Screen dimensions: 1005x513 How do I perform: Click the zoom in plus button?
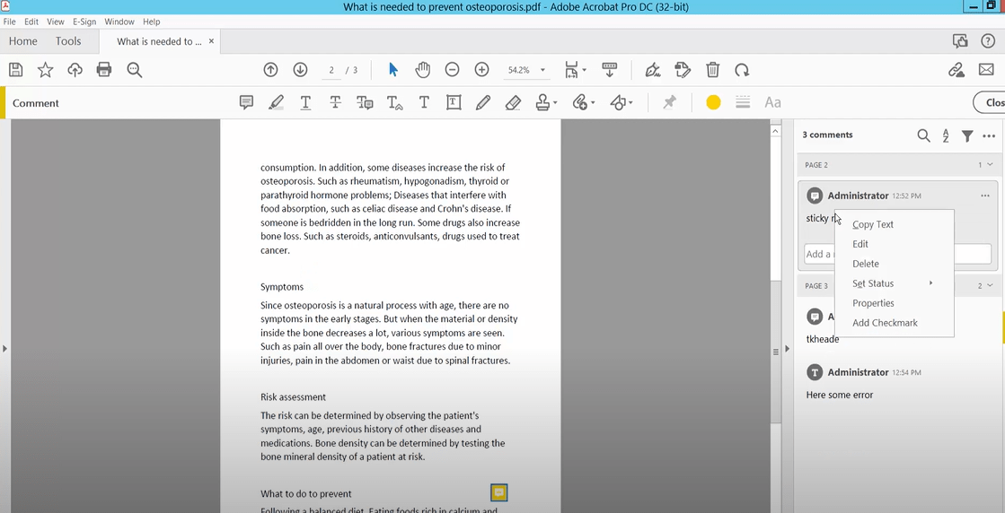coord(481,70)
